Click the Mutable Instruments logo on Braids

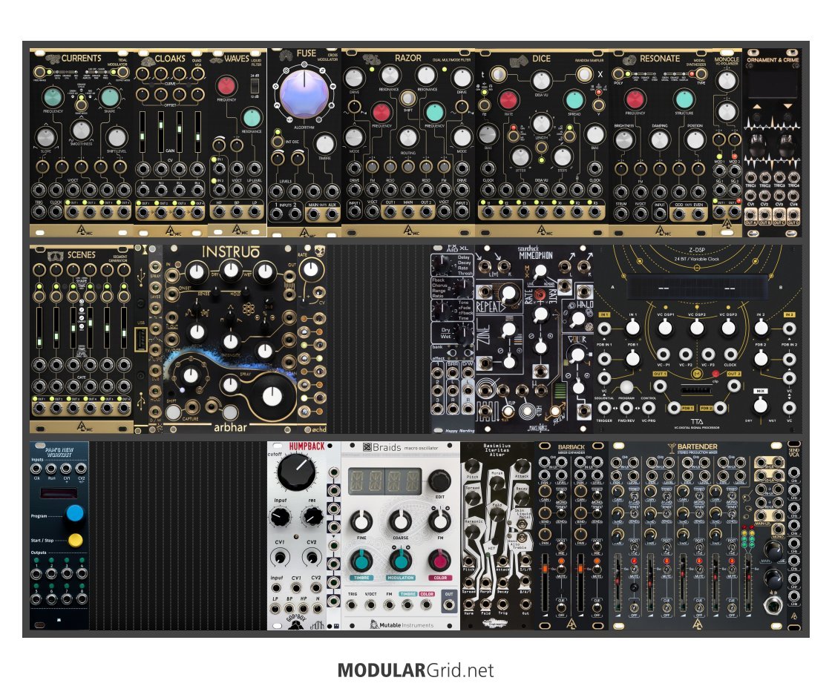point(402,624)
